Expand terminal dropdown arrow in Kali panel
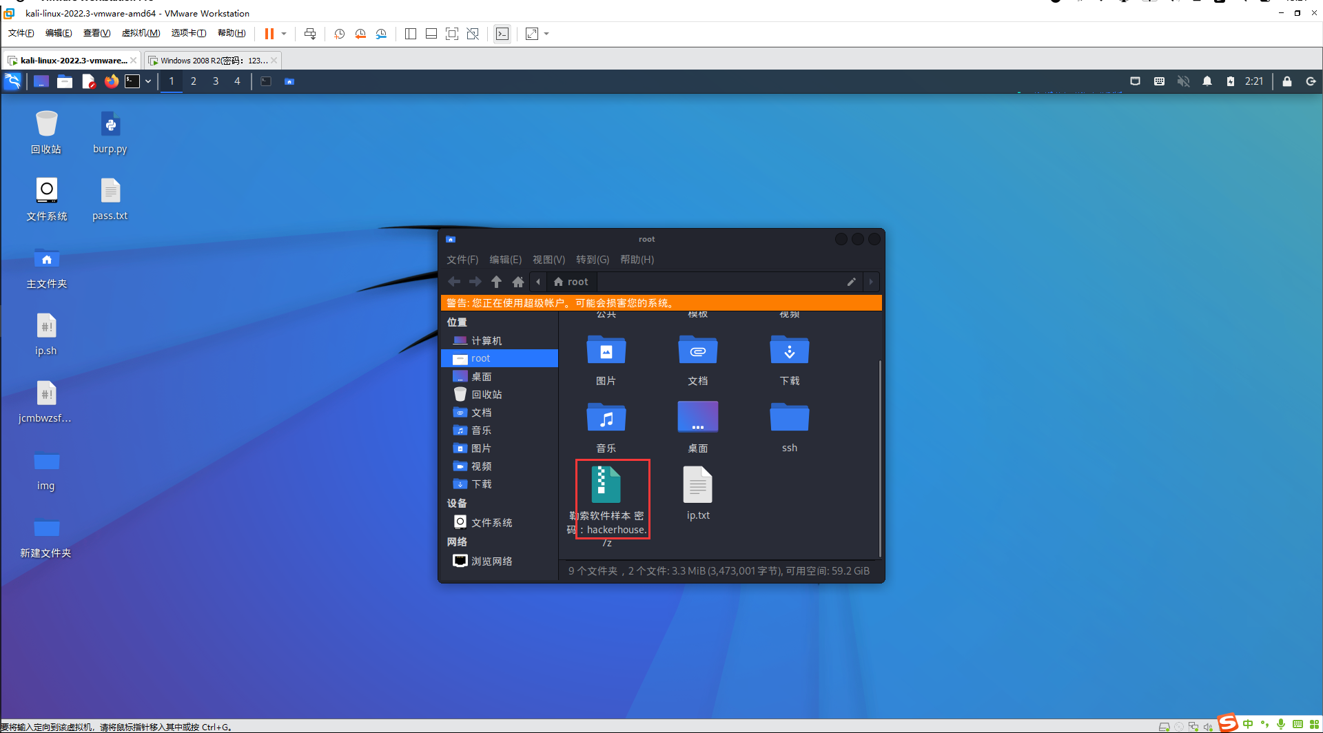 pos(147,81)
